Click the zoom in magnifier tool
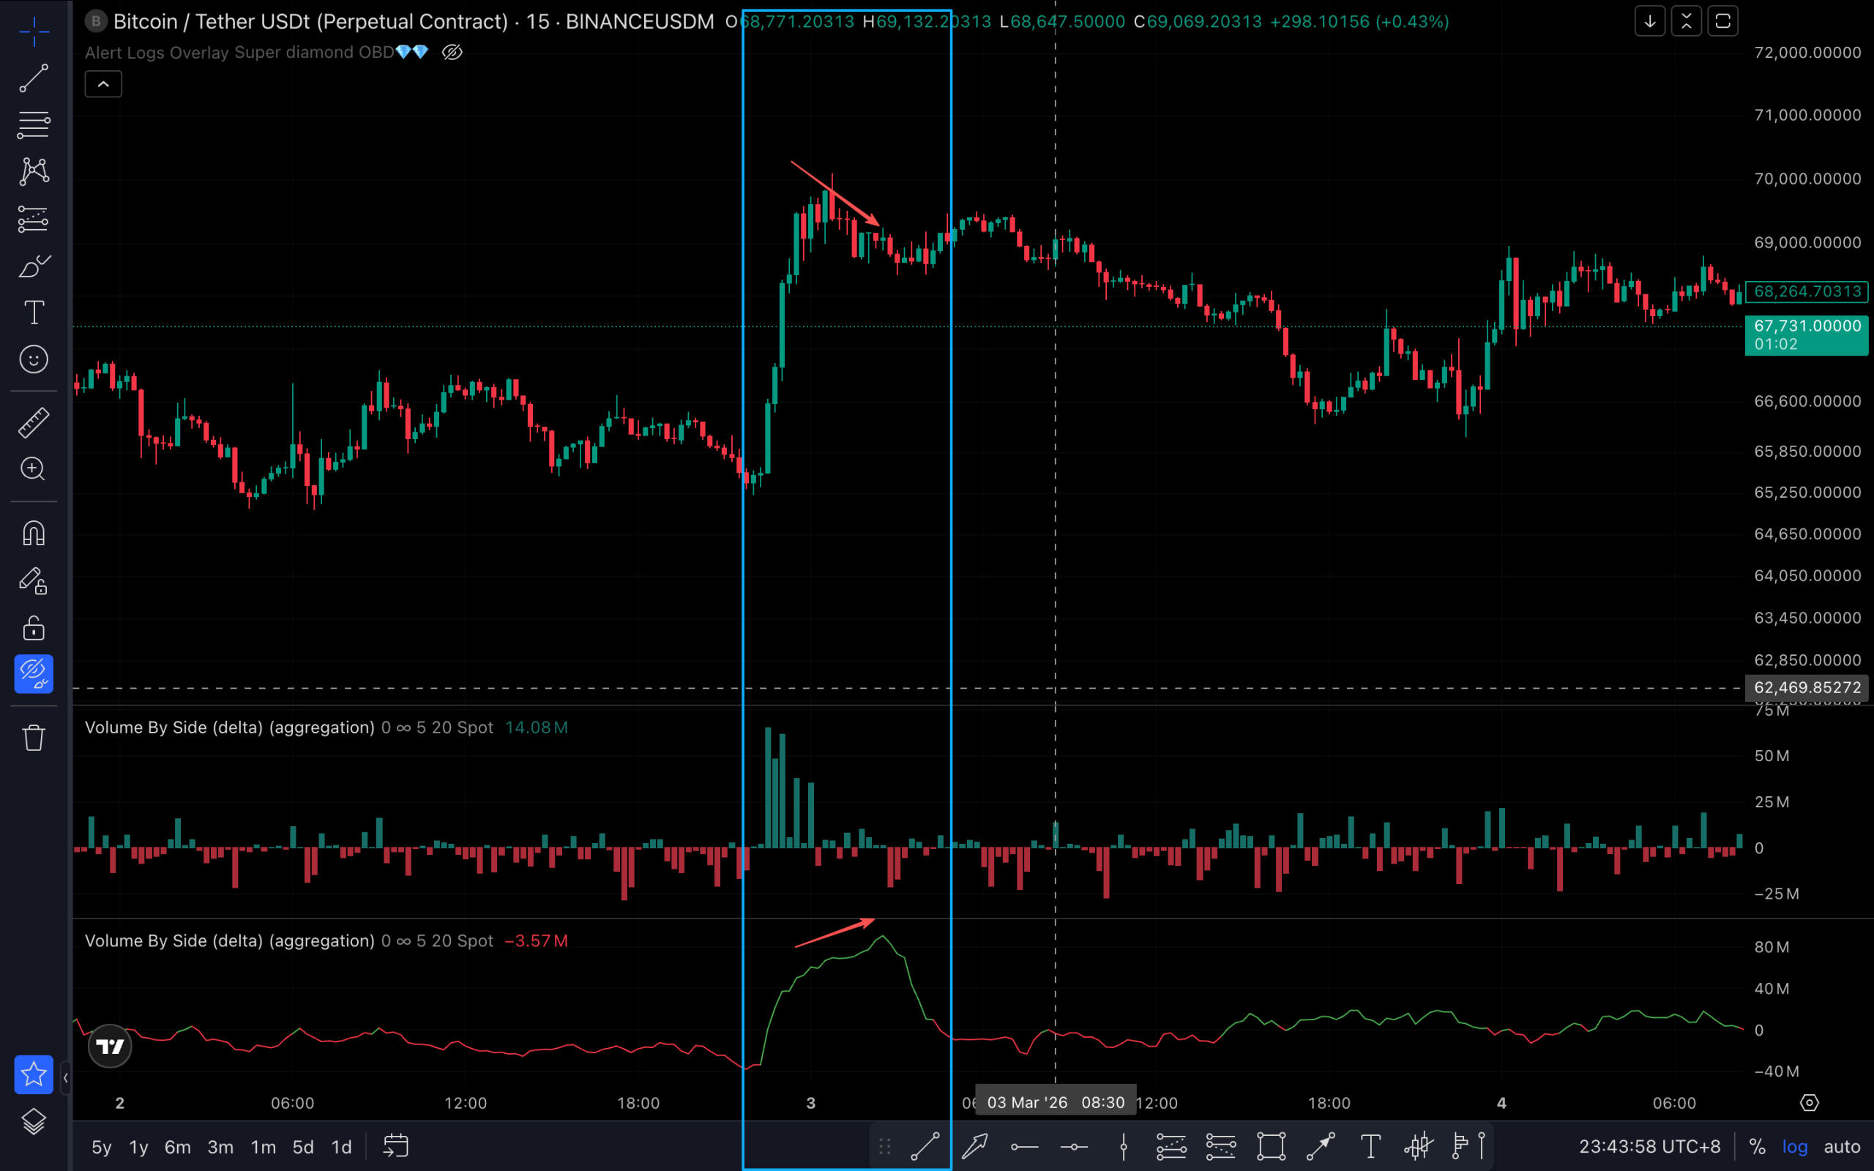The image size is (1874, 1171). click(33, 469)
